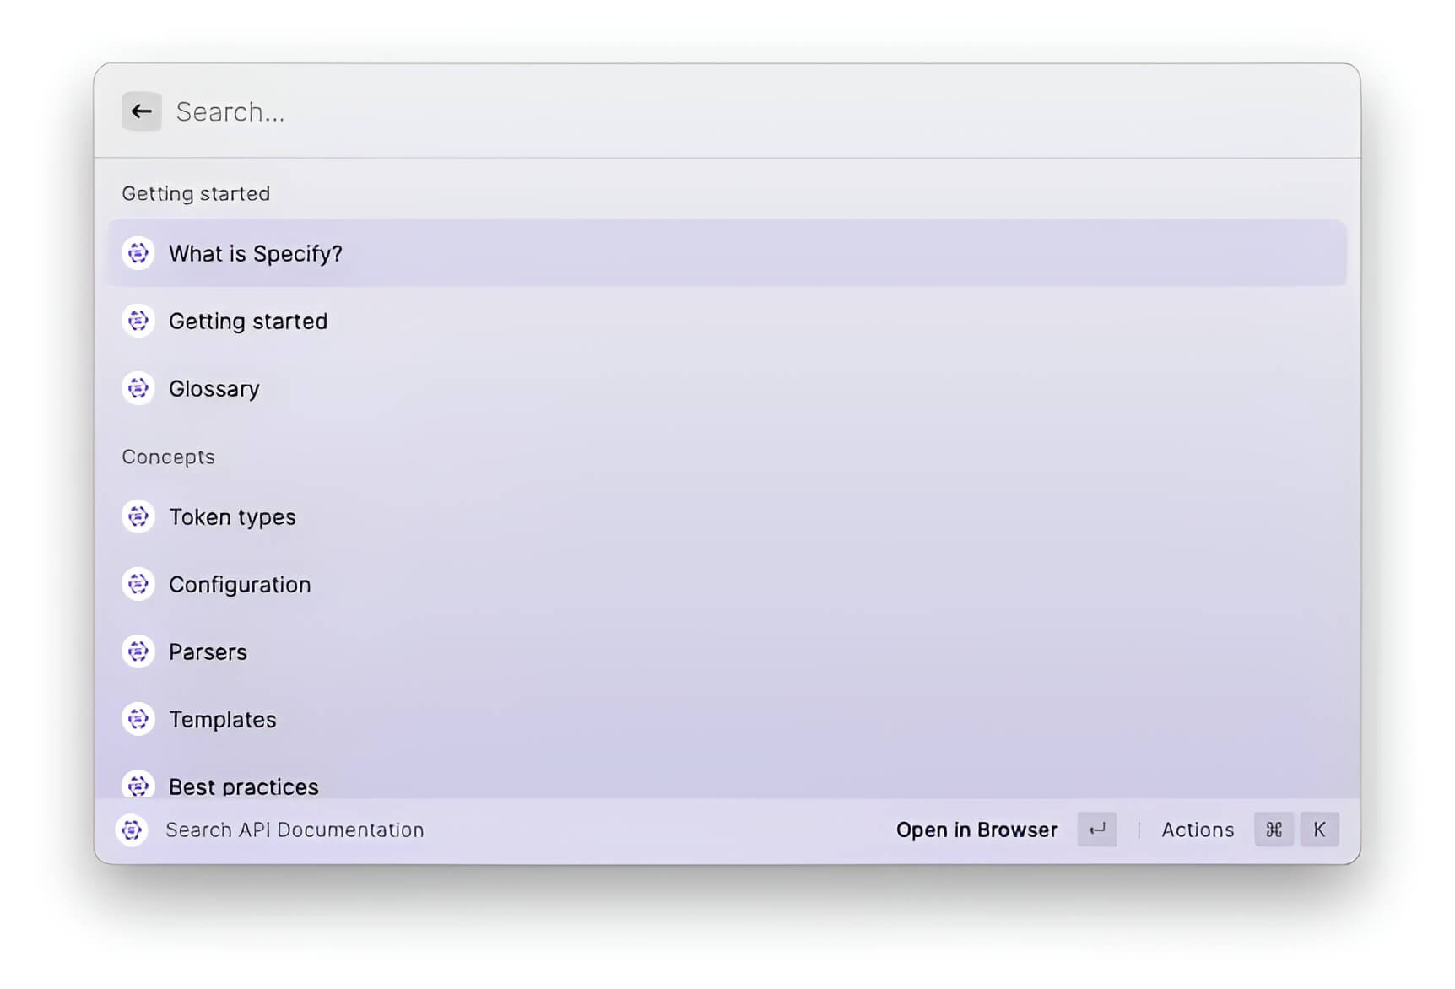Click the K key shortcut badge
Screen dimensions: 1455x989
tap(1319, 830)
